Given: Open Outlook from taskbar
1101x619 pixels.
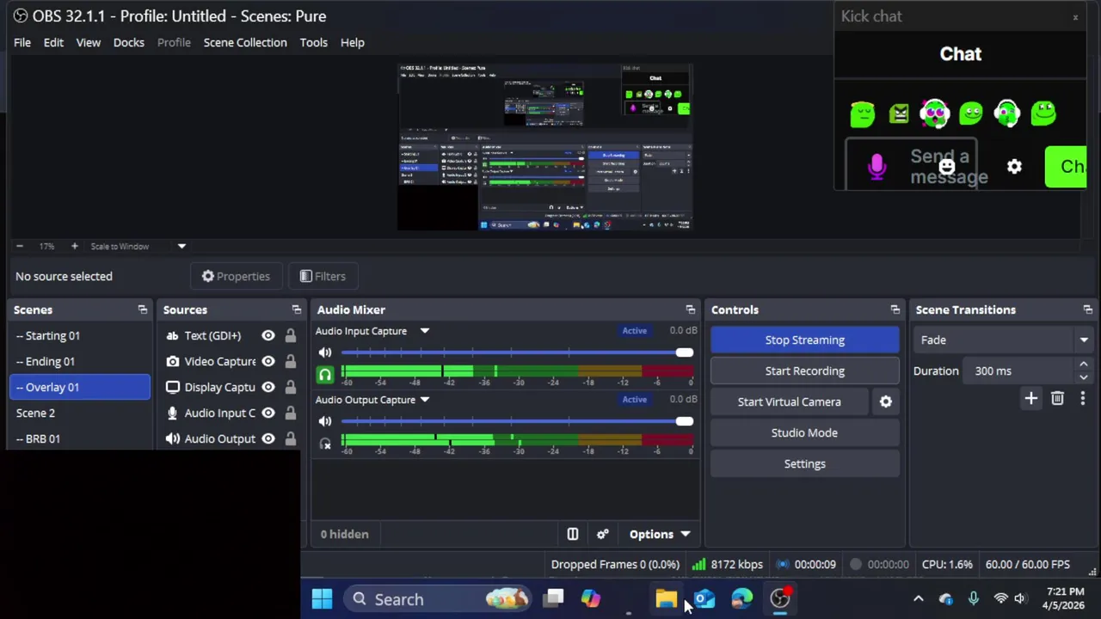Looking at the screenshot, I should point(704,599).
